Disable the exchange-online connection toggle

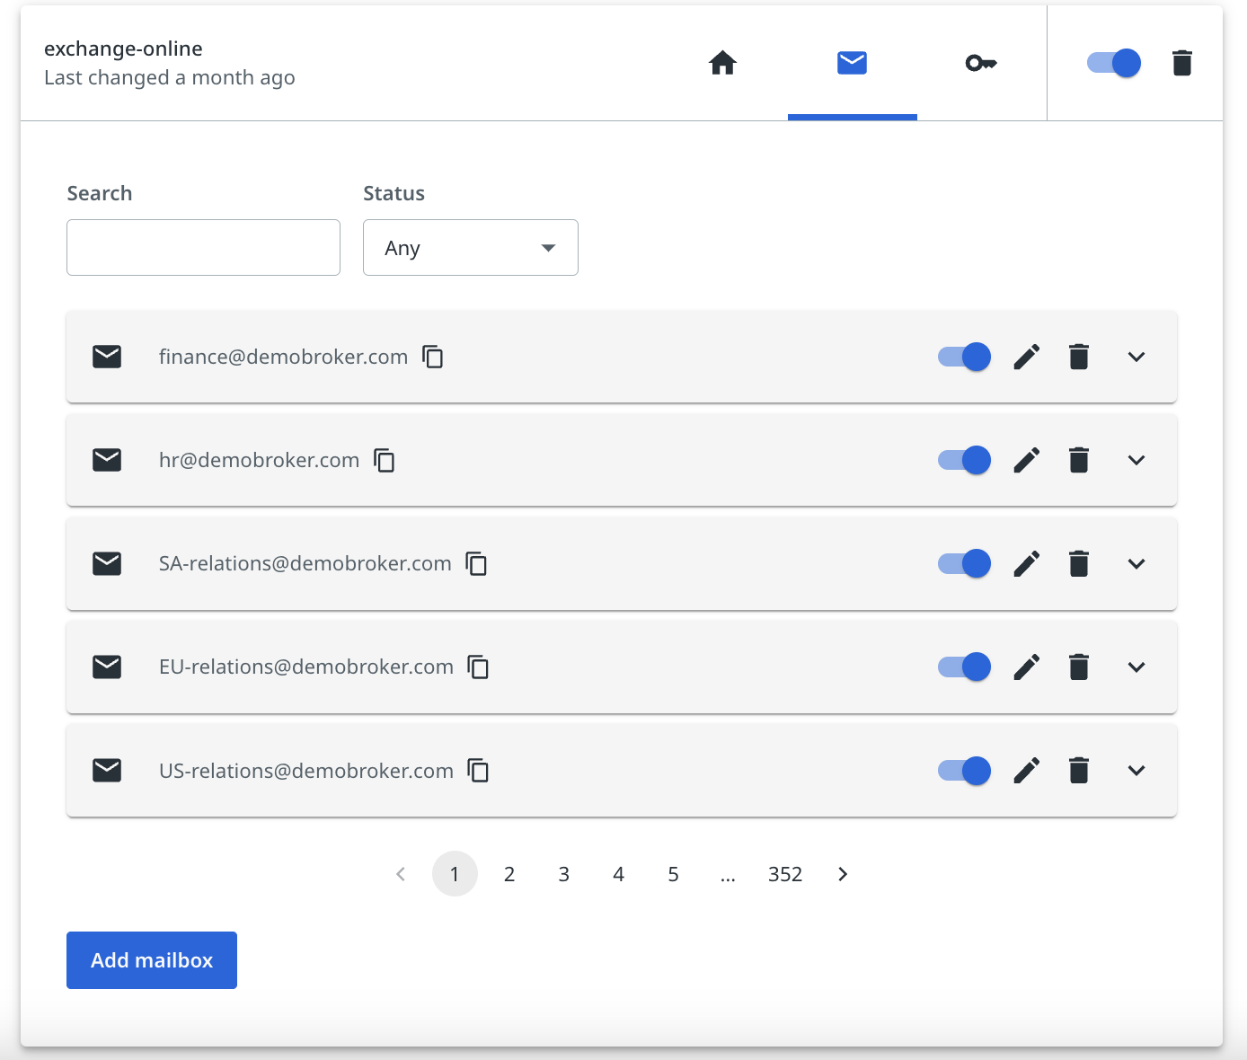point(1114,63)
